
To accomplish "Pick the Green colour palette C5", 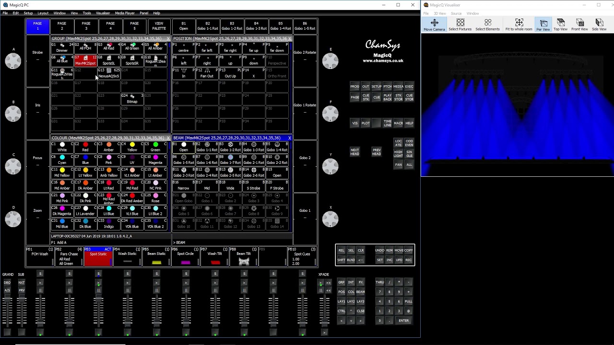I will coord(155,147).
